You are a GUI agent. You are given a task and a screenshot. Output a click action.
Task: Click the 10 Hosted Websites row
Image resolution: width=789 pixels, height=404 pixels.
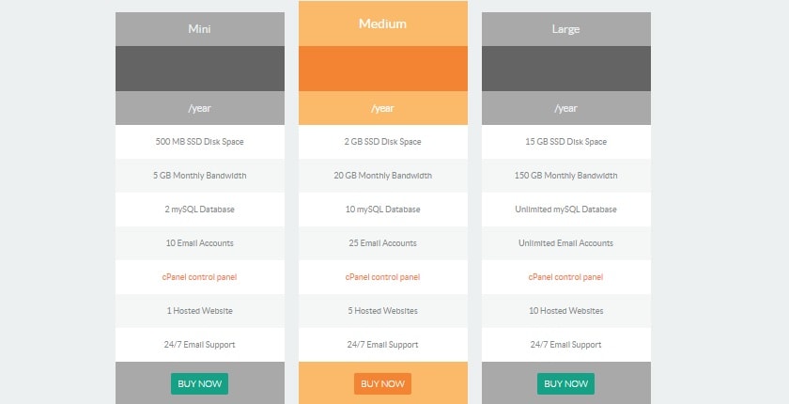566,311
